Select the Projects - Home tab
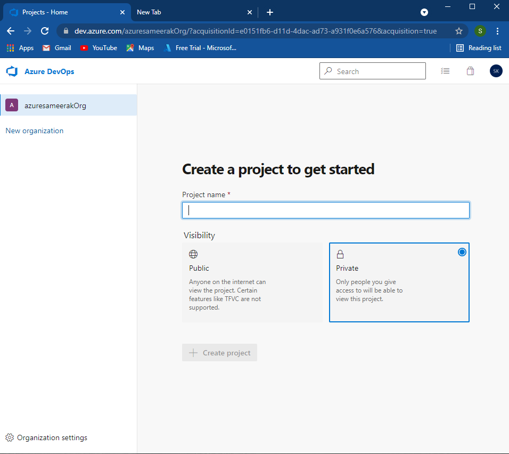This screenshot has width=509, height=454. tap(64, 12)
